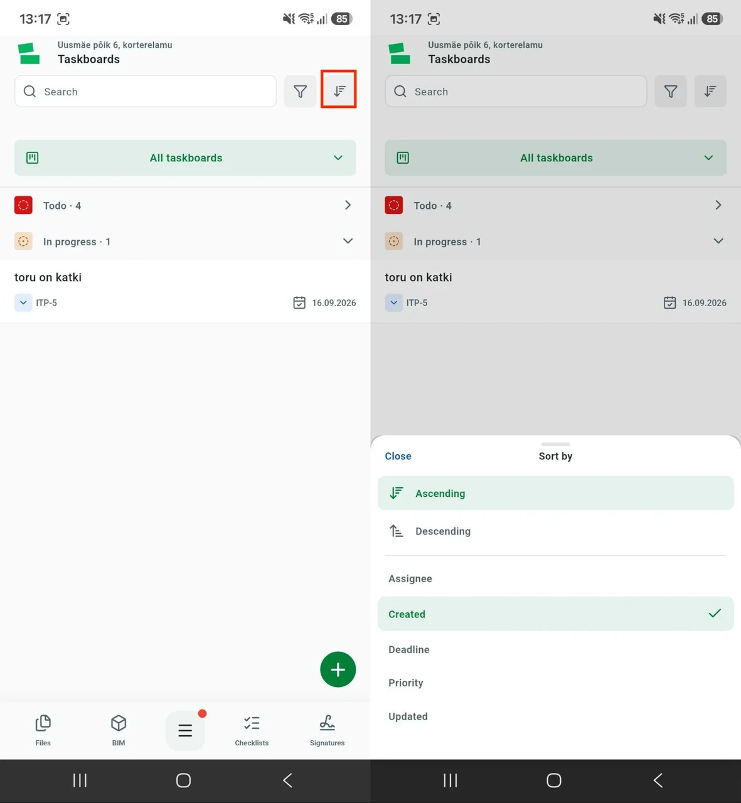Open the sort options icon highlighted in red
The width and height of the screenshot is (741, 803).
(339, 91)
